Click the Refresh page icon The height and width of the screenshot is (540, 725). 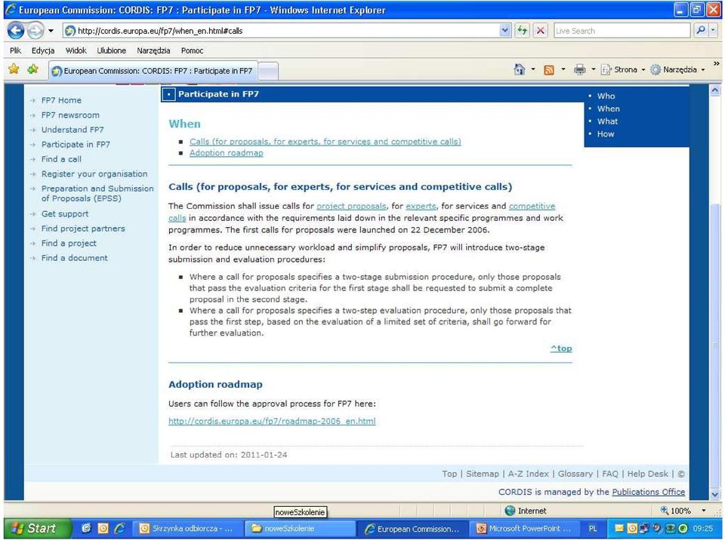click(523, 31)
